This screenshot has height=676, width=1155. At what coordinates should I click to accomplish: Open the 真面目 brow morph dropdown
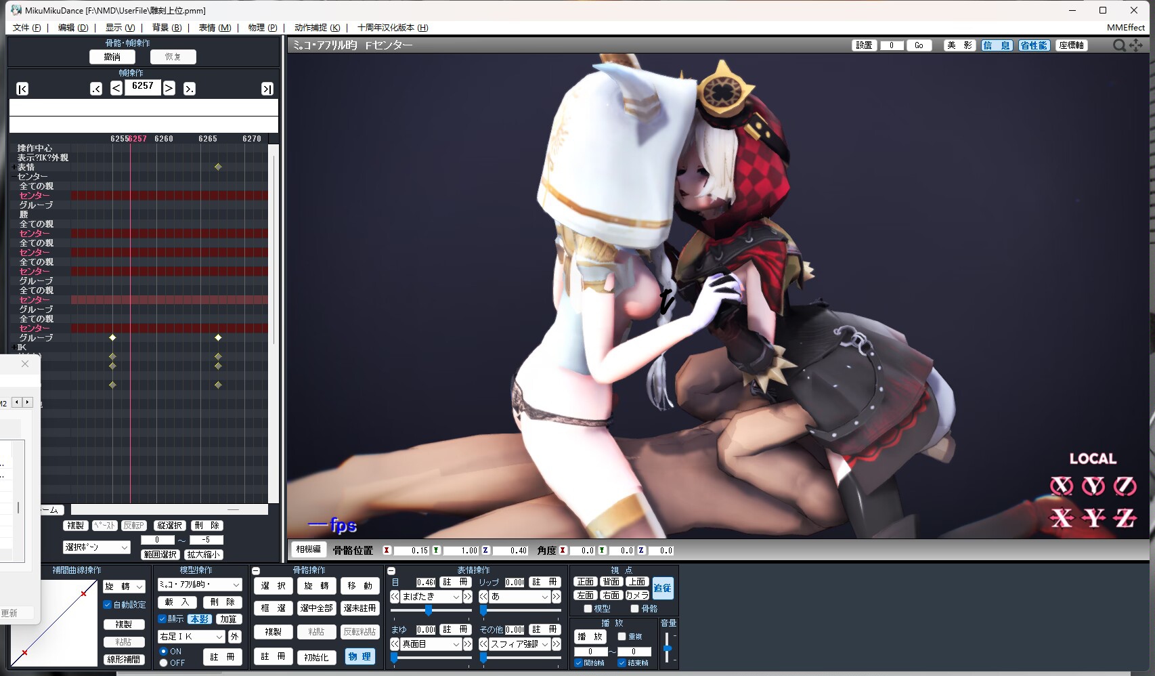click(x=431, y=644)
